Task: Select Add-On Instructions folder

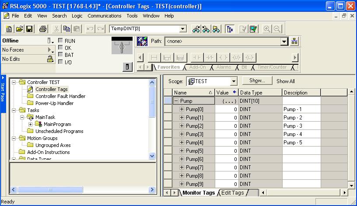Action: point(48,152)
